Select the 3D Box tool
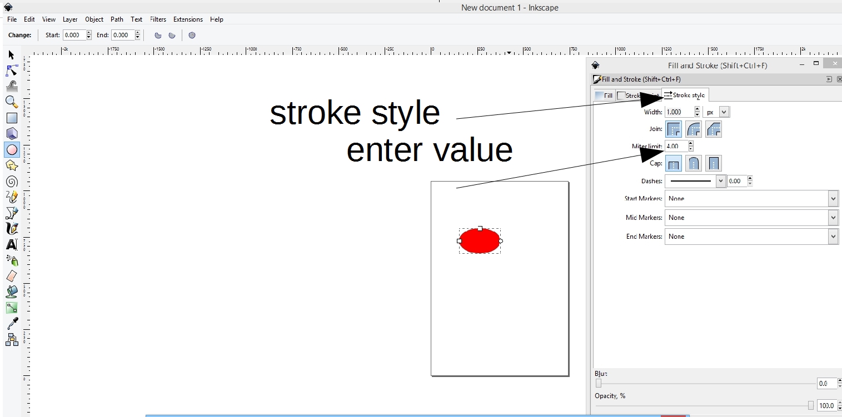Image resolution: width=842 pixels, height=417 pixels. pos(11,133)
